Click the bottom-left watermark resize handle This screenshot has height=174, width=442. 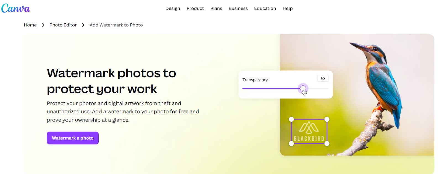click(291, 143)
